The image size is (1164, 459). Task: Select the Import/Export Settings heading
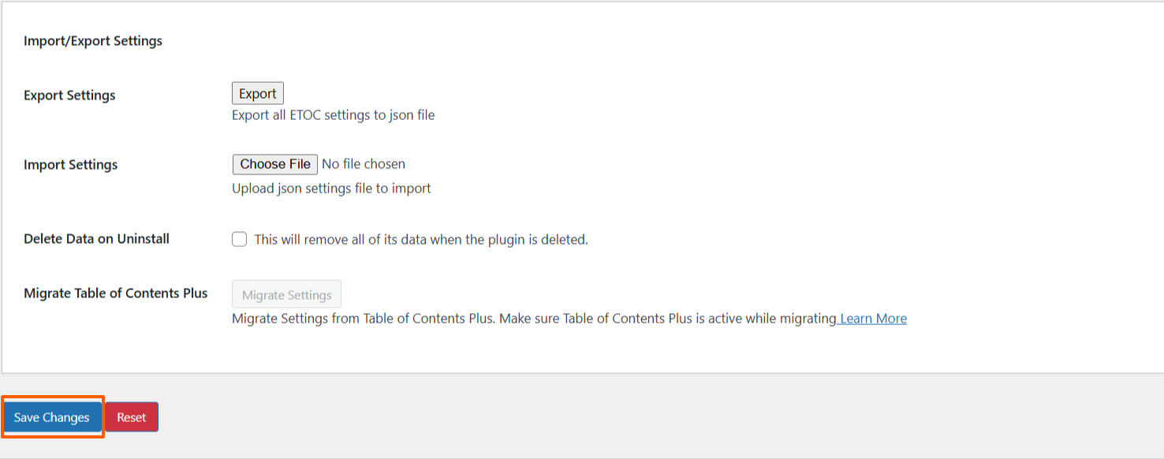pyautogui.click(x=93, y=40)
